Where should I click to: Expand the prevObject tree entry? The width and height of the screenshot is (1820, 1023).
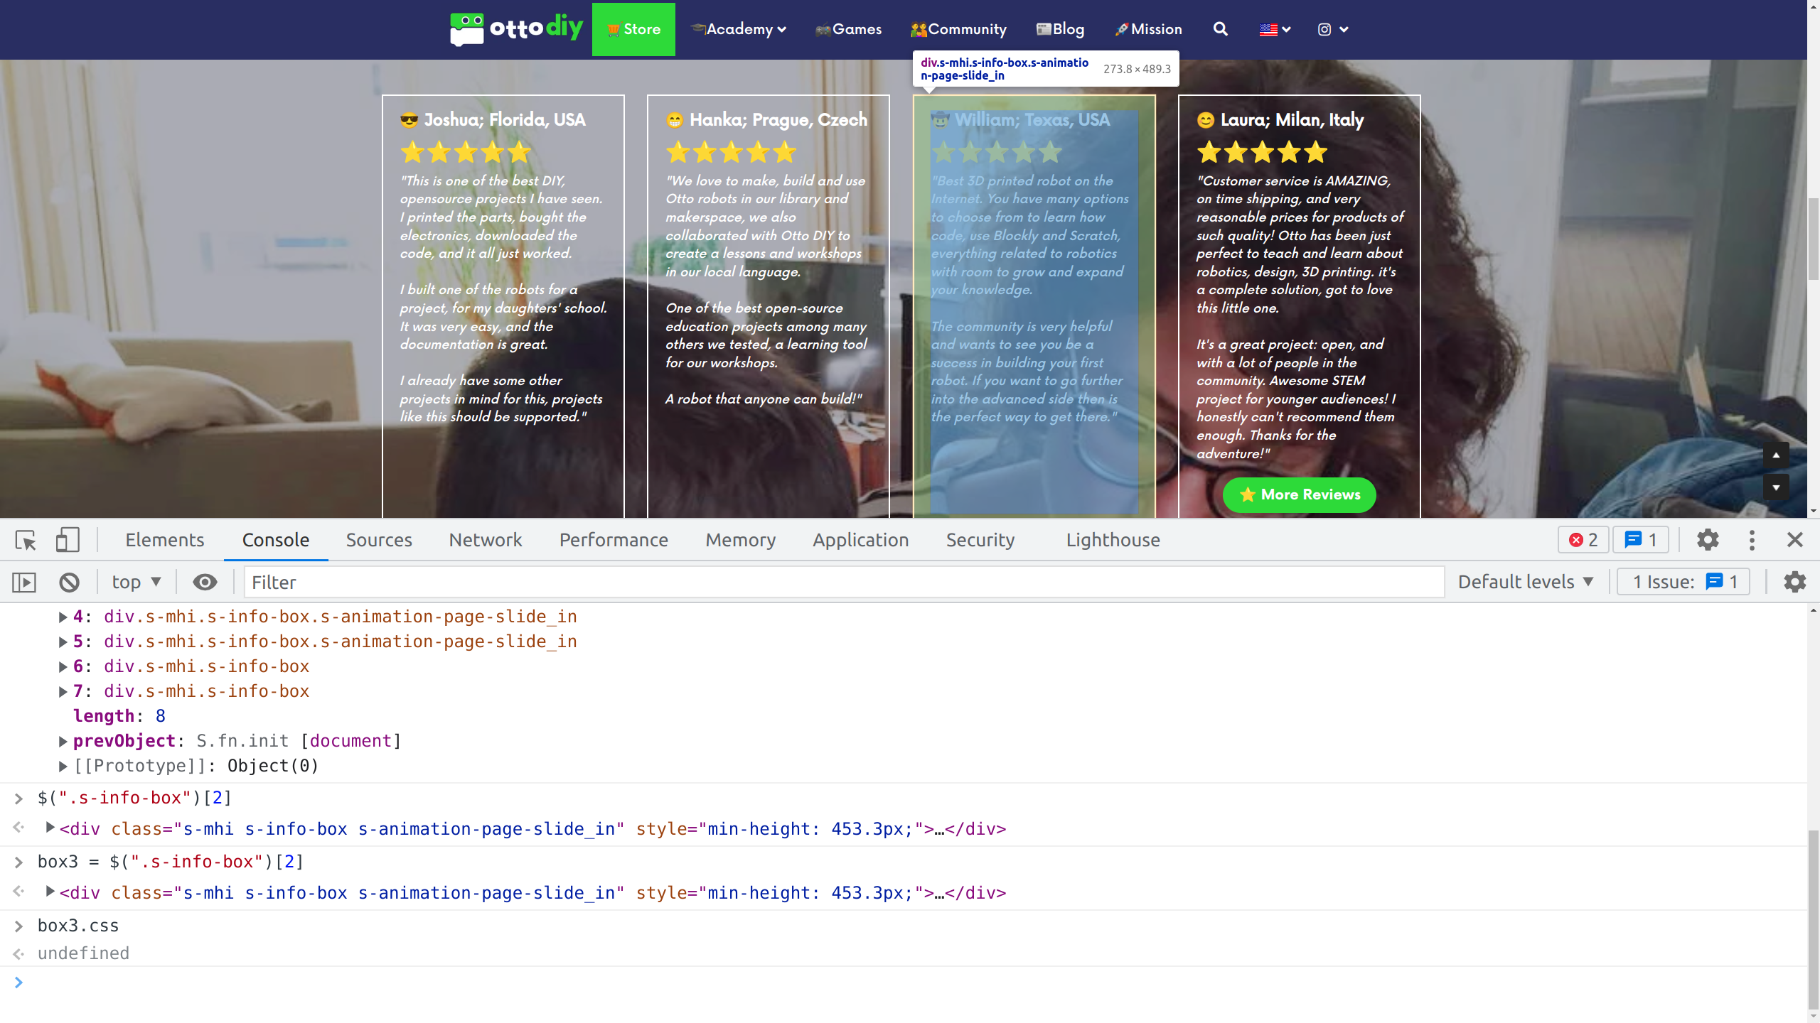pyautogui.click(x=63, y=741)
